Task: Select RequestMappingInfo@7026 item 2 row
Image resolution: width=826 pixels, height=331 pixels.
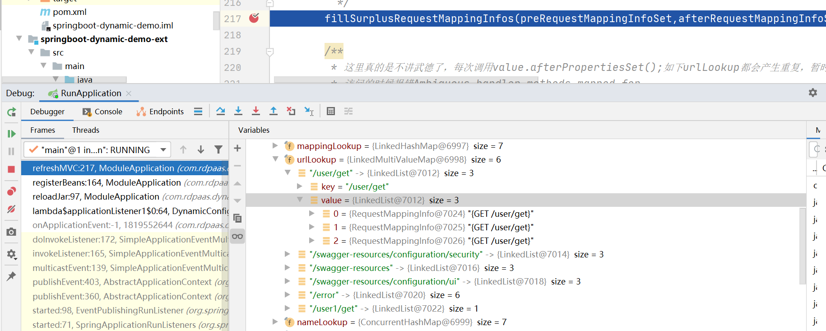Action: (526, 241)
